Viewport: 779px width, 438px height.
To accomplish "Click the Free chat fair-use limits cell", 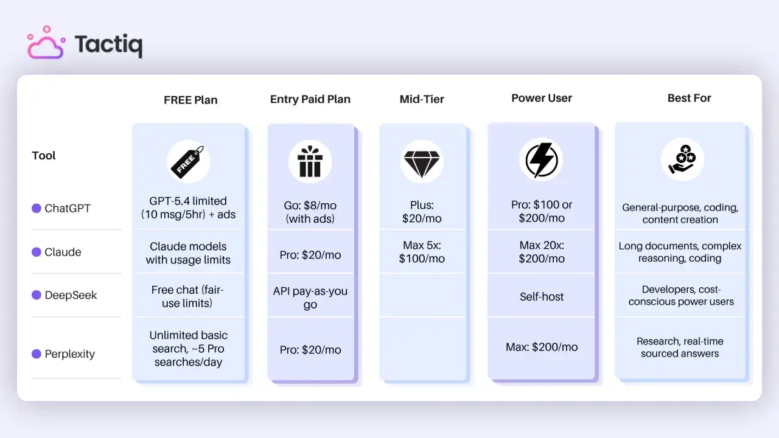I will tap(188, 296).
